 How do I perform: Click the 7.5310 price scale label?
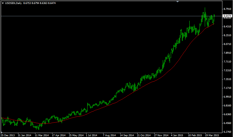point(227,70)
